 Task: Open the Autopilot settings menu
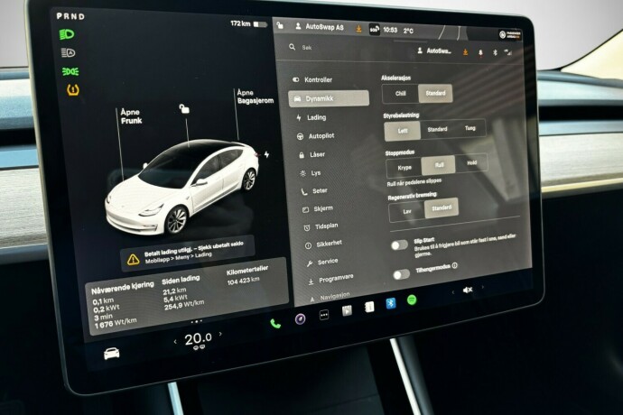point(315,136)
